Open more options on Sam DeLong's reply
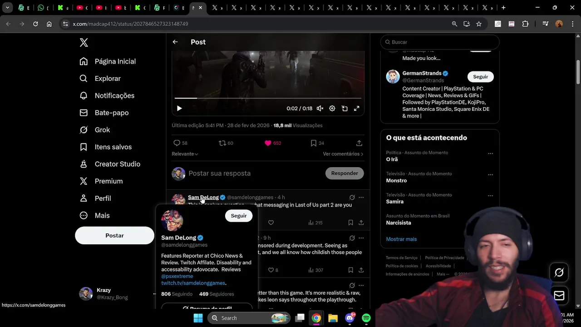 pos(361,198)
